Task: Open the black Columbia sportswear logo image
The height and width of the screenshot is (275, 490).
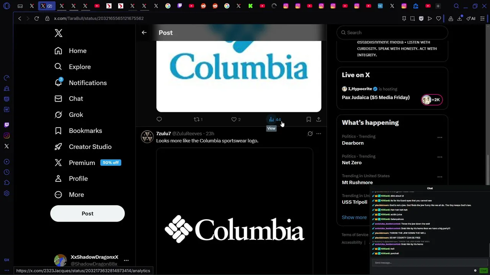Action: click(x=235, y=212)
